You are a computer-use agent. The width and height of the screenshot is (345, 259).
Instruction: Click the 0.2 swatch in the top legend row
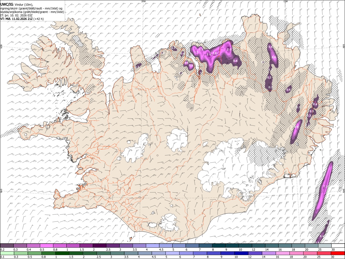pos(7,246)
